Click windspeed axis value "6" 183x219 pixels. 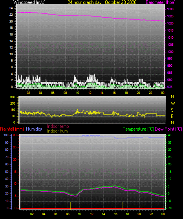pyautogui.click(x=12, y=67)
